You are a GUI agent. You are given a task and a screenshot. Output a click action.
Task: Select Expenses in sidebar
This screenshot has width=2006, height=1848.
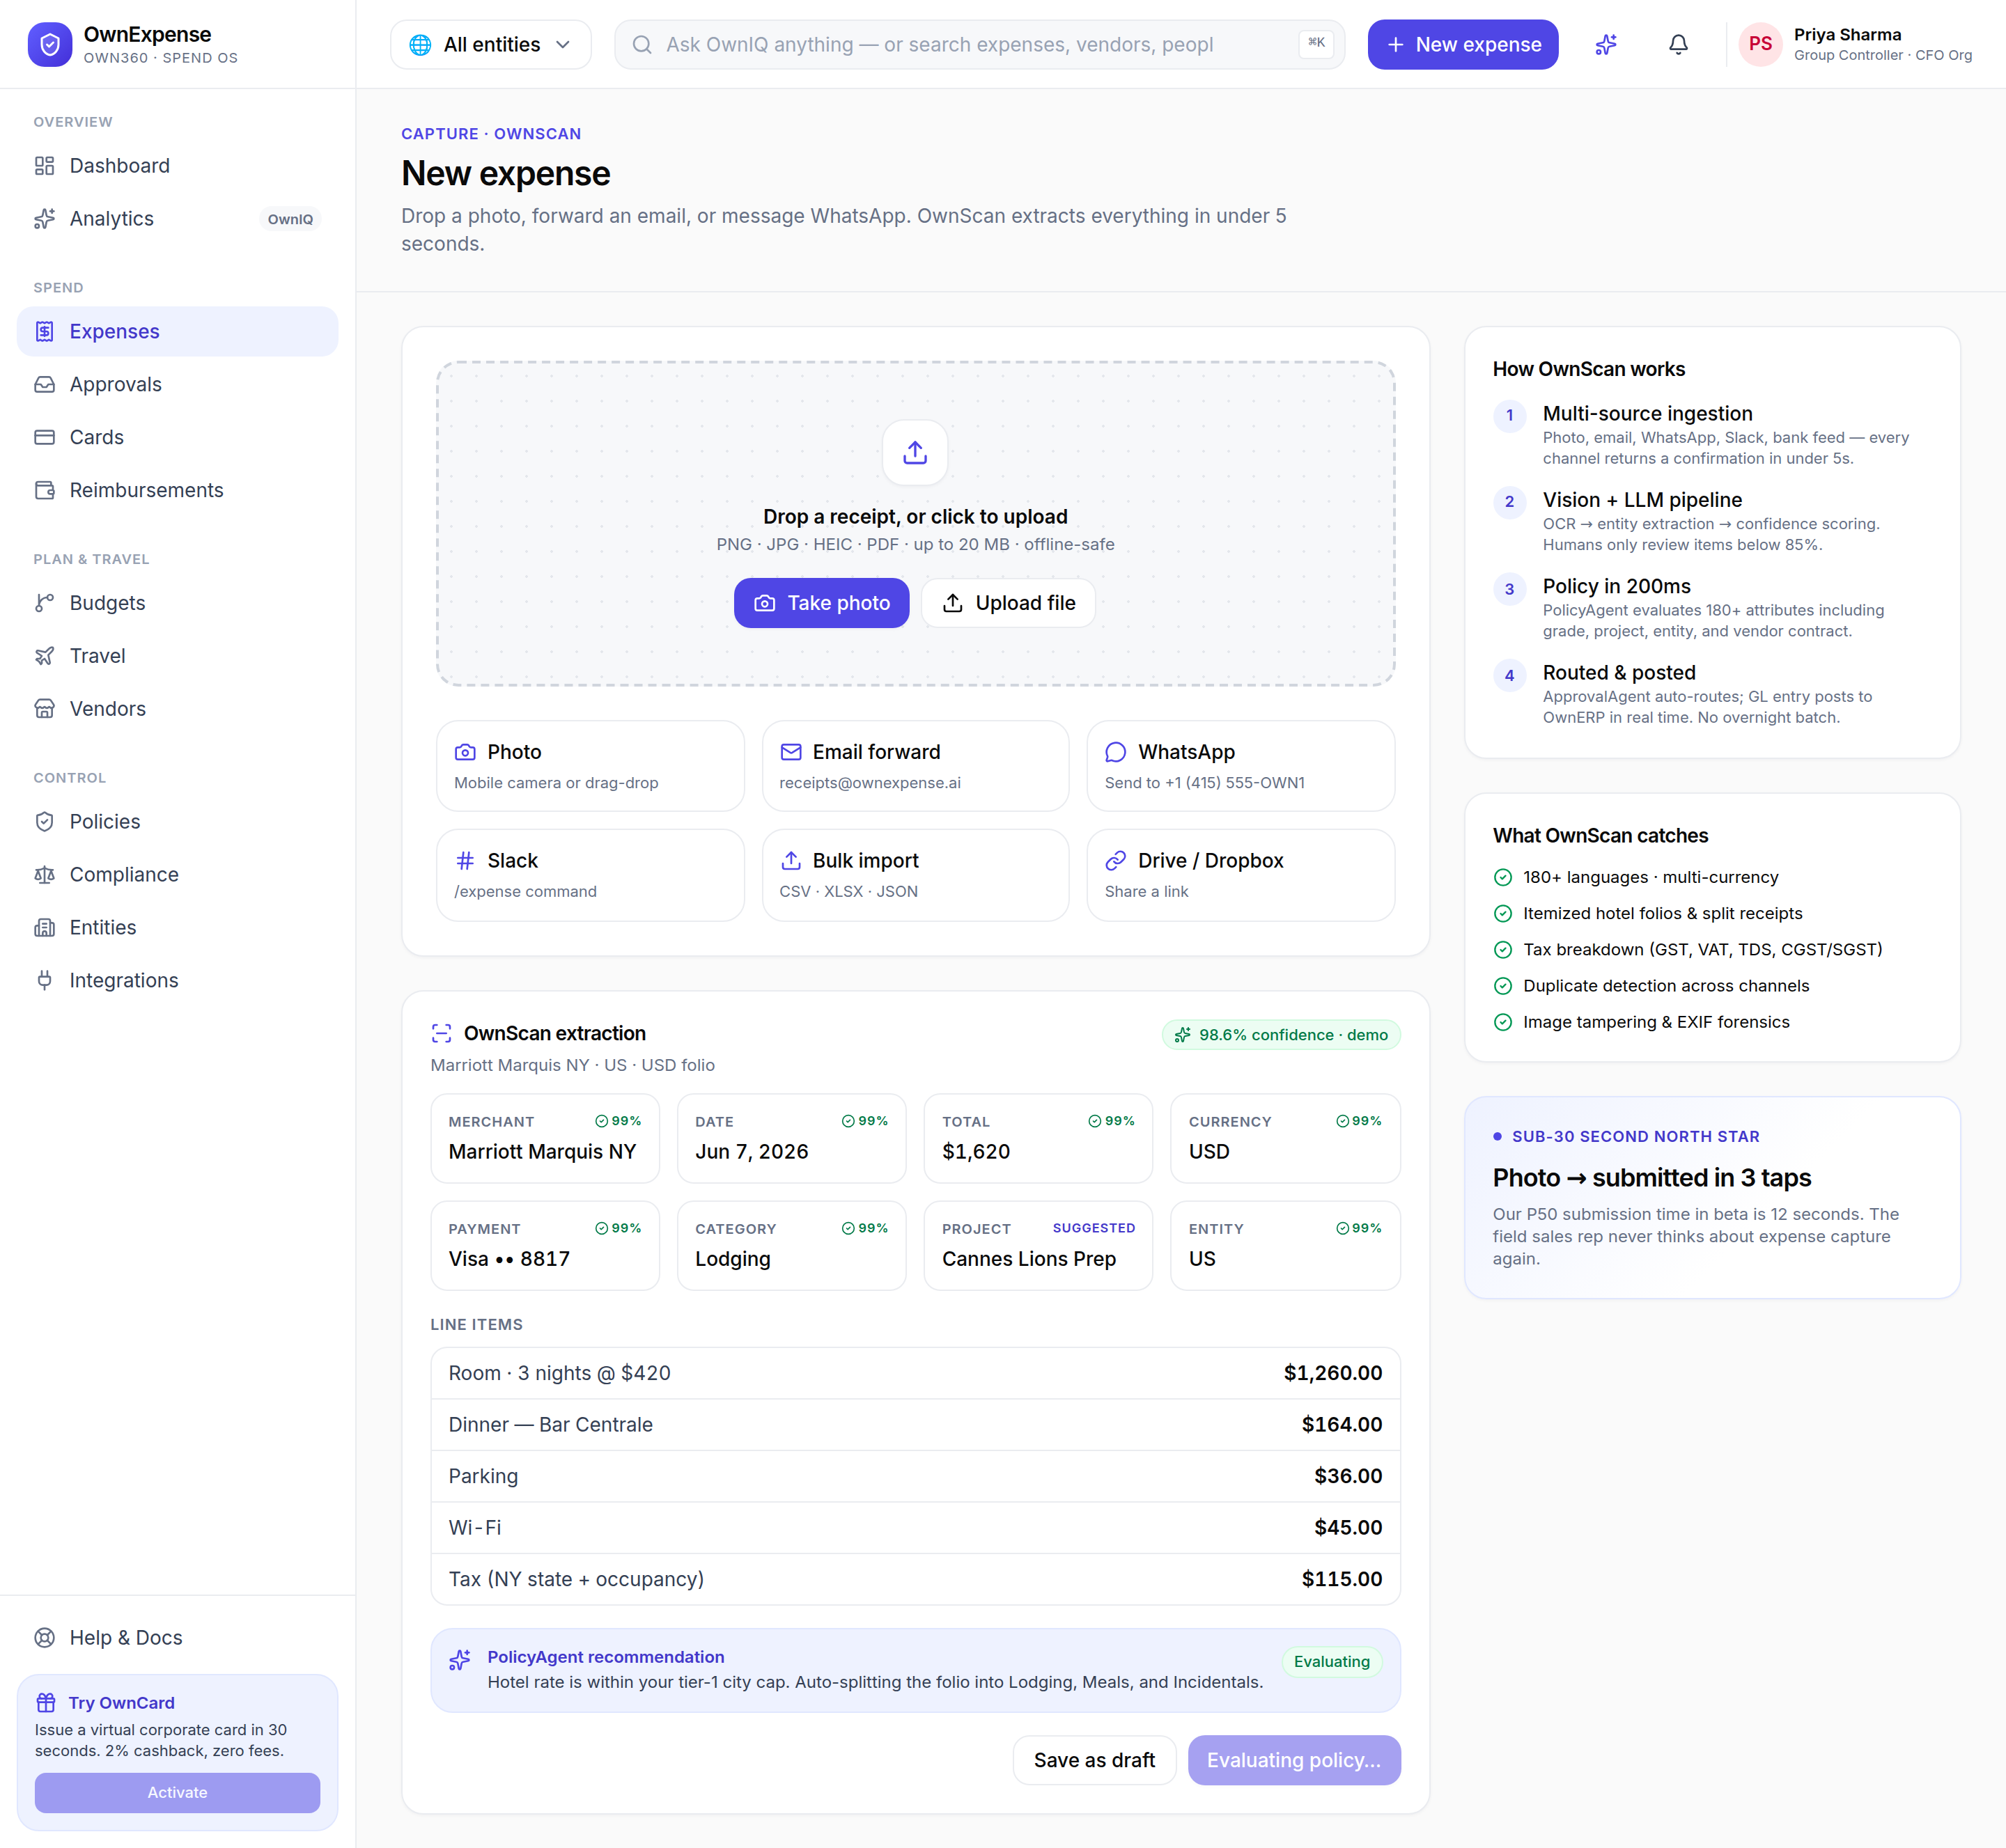click(177, 332)
